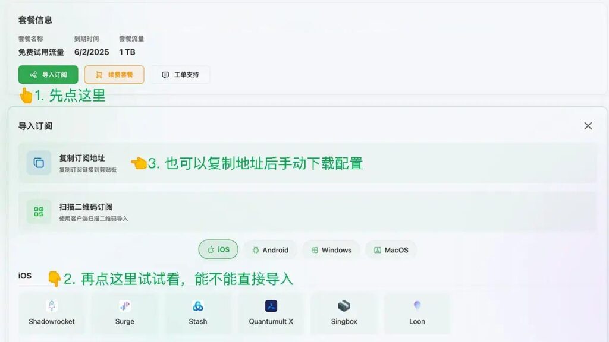This screenshot has height=342, width=609.
Task: Click the 复制订阅地址 row label
Action: 82,158
